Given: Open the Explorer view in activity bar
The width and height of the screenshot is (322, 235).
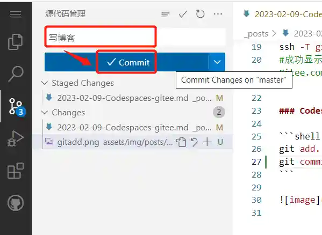Looking at the screenshot, I should [16, 42].
